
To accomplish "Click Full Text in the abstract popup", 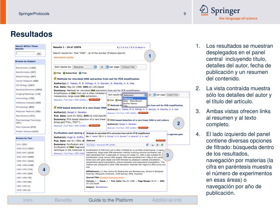I will [91, 145].
